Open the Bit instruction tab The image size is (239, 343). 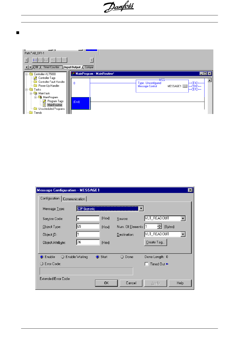pos(37,67)
